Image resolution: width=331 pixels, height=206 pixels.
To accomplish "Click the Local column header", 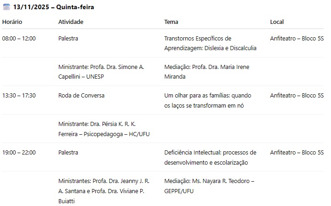I will click(x=277, y=22).
